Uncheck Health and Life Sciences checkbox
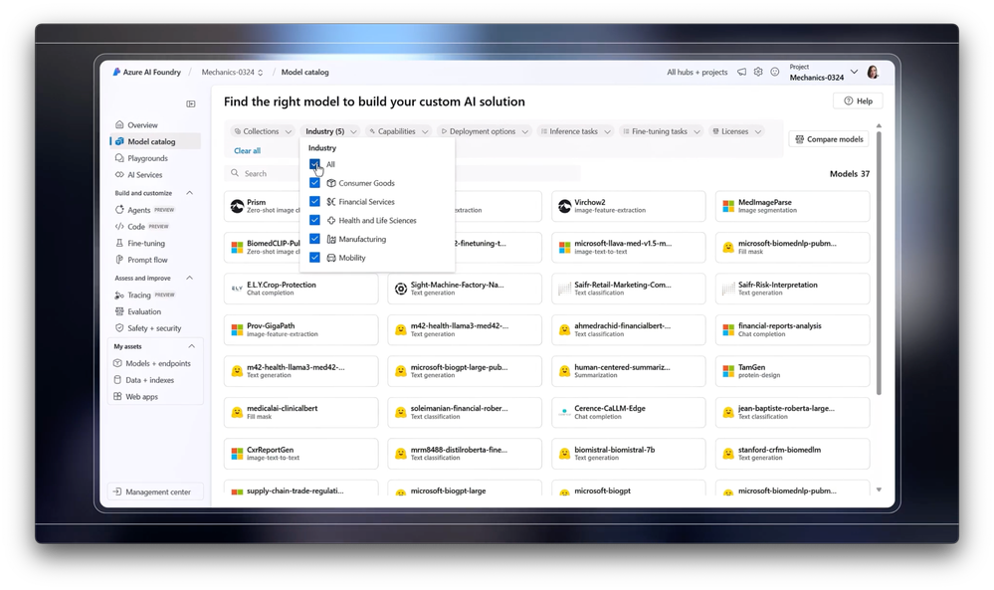994x590 pixels. (314, 220)
